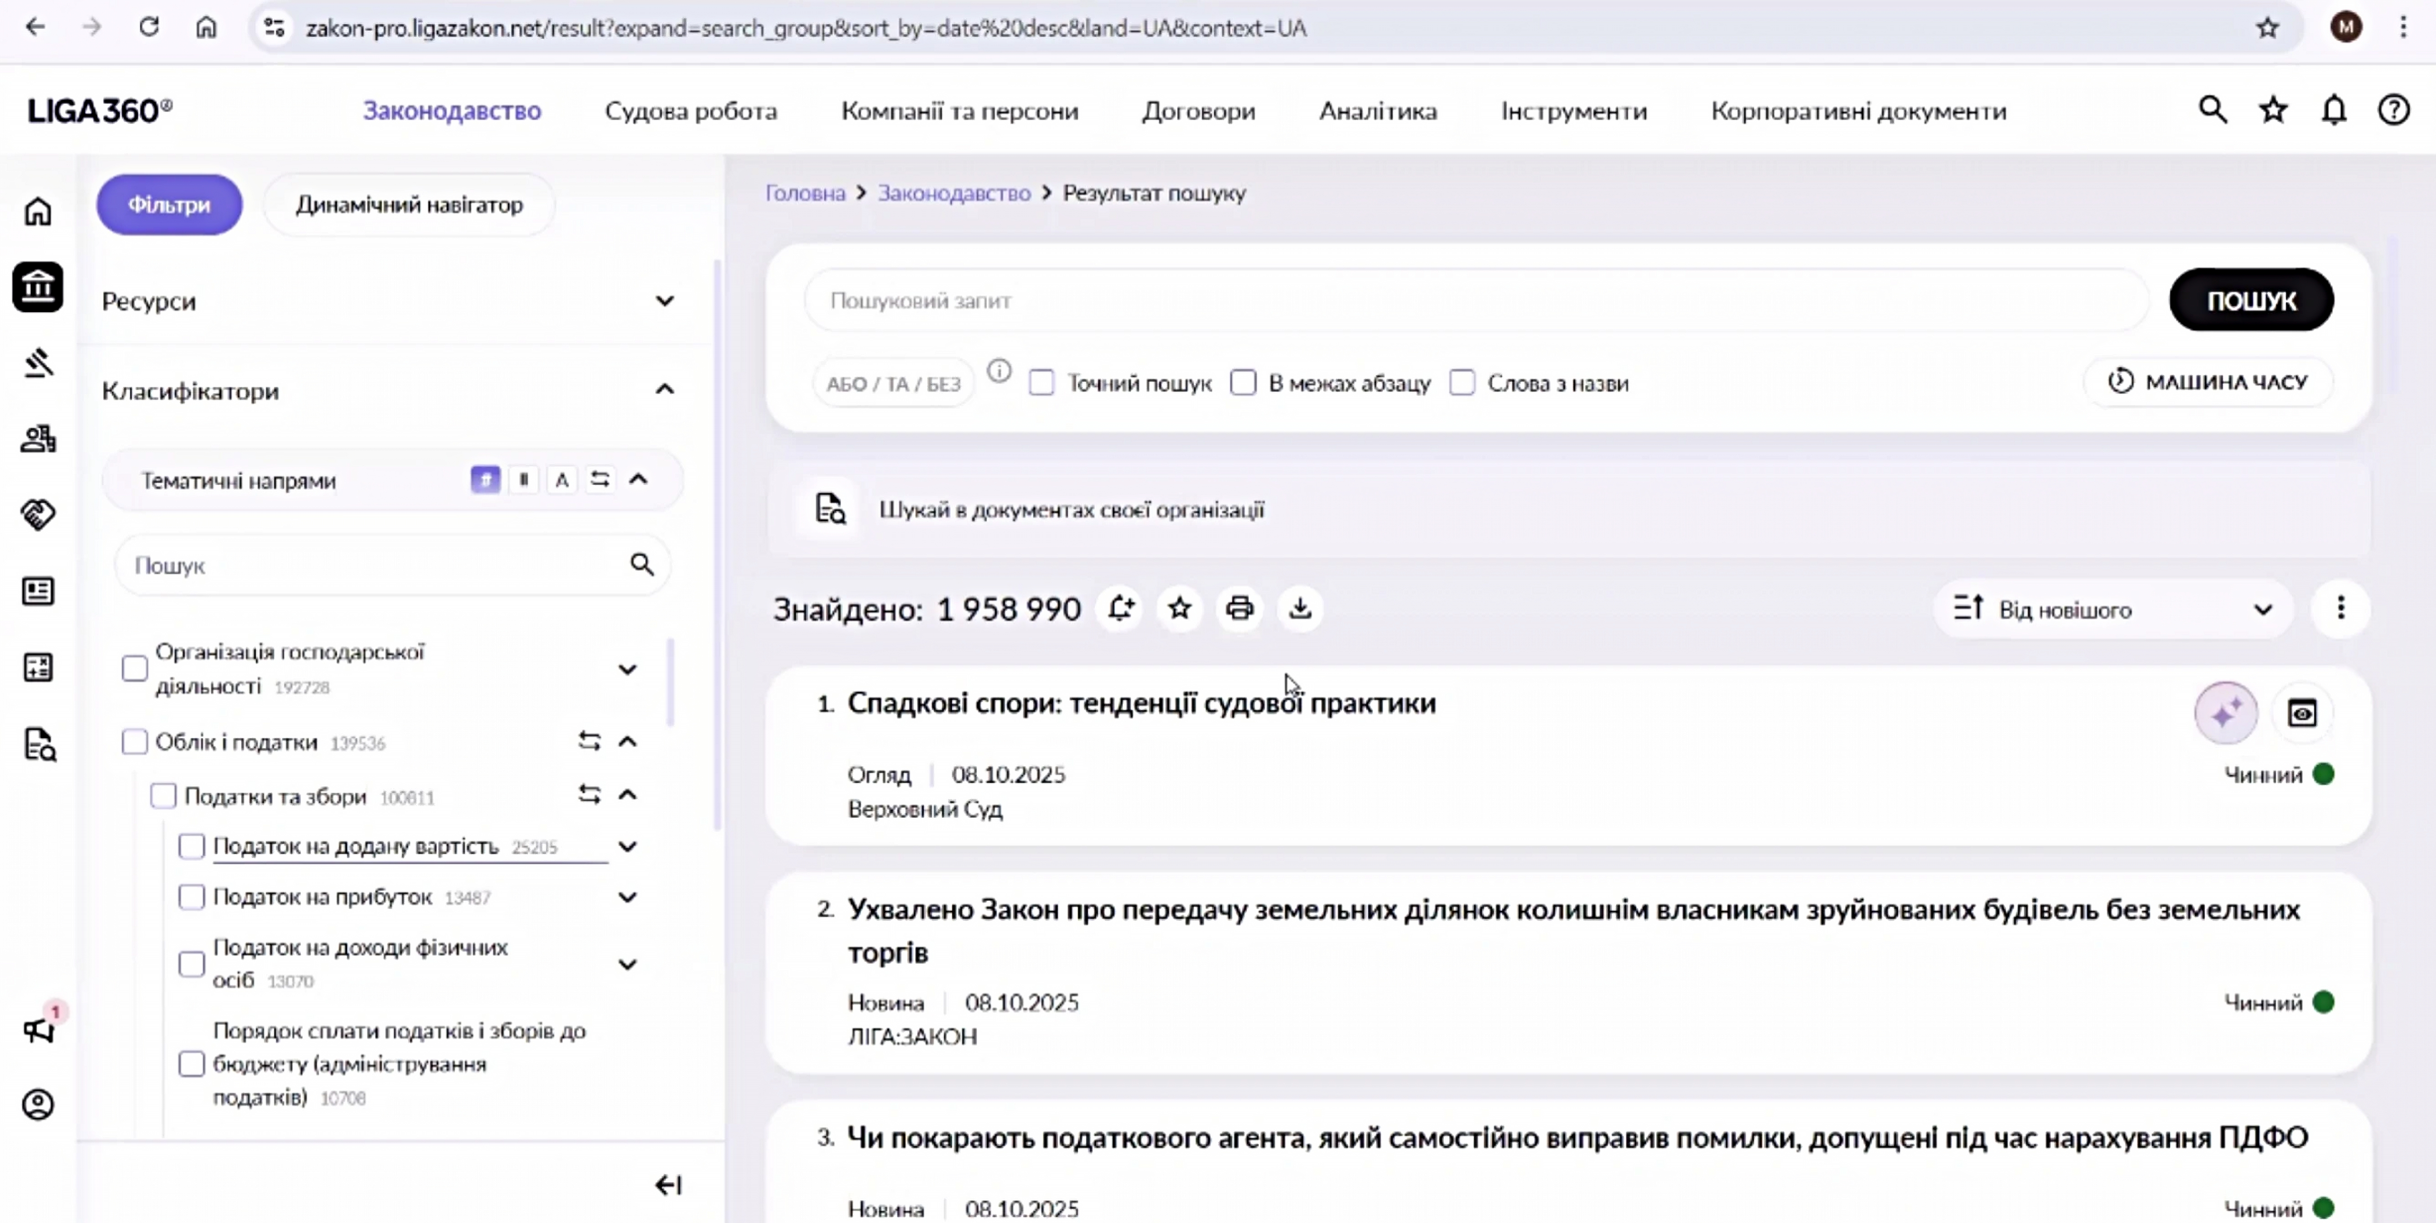The image size is (2436, 1223).
Task: Toggle the preview eye on first result
Action: pos(2302,712)
